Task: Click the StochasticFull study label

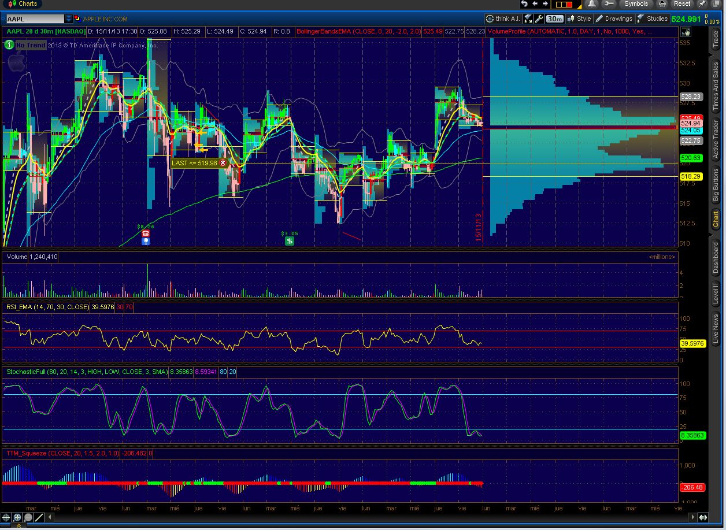Action: click(x=86, y=372)
